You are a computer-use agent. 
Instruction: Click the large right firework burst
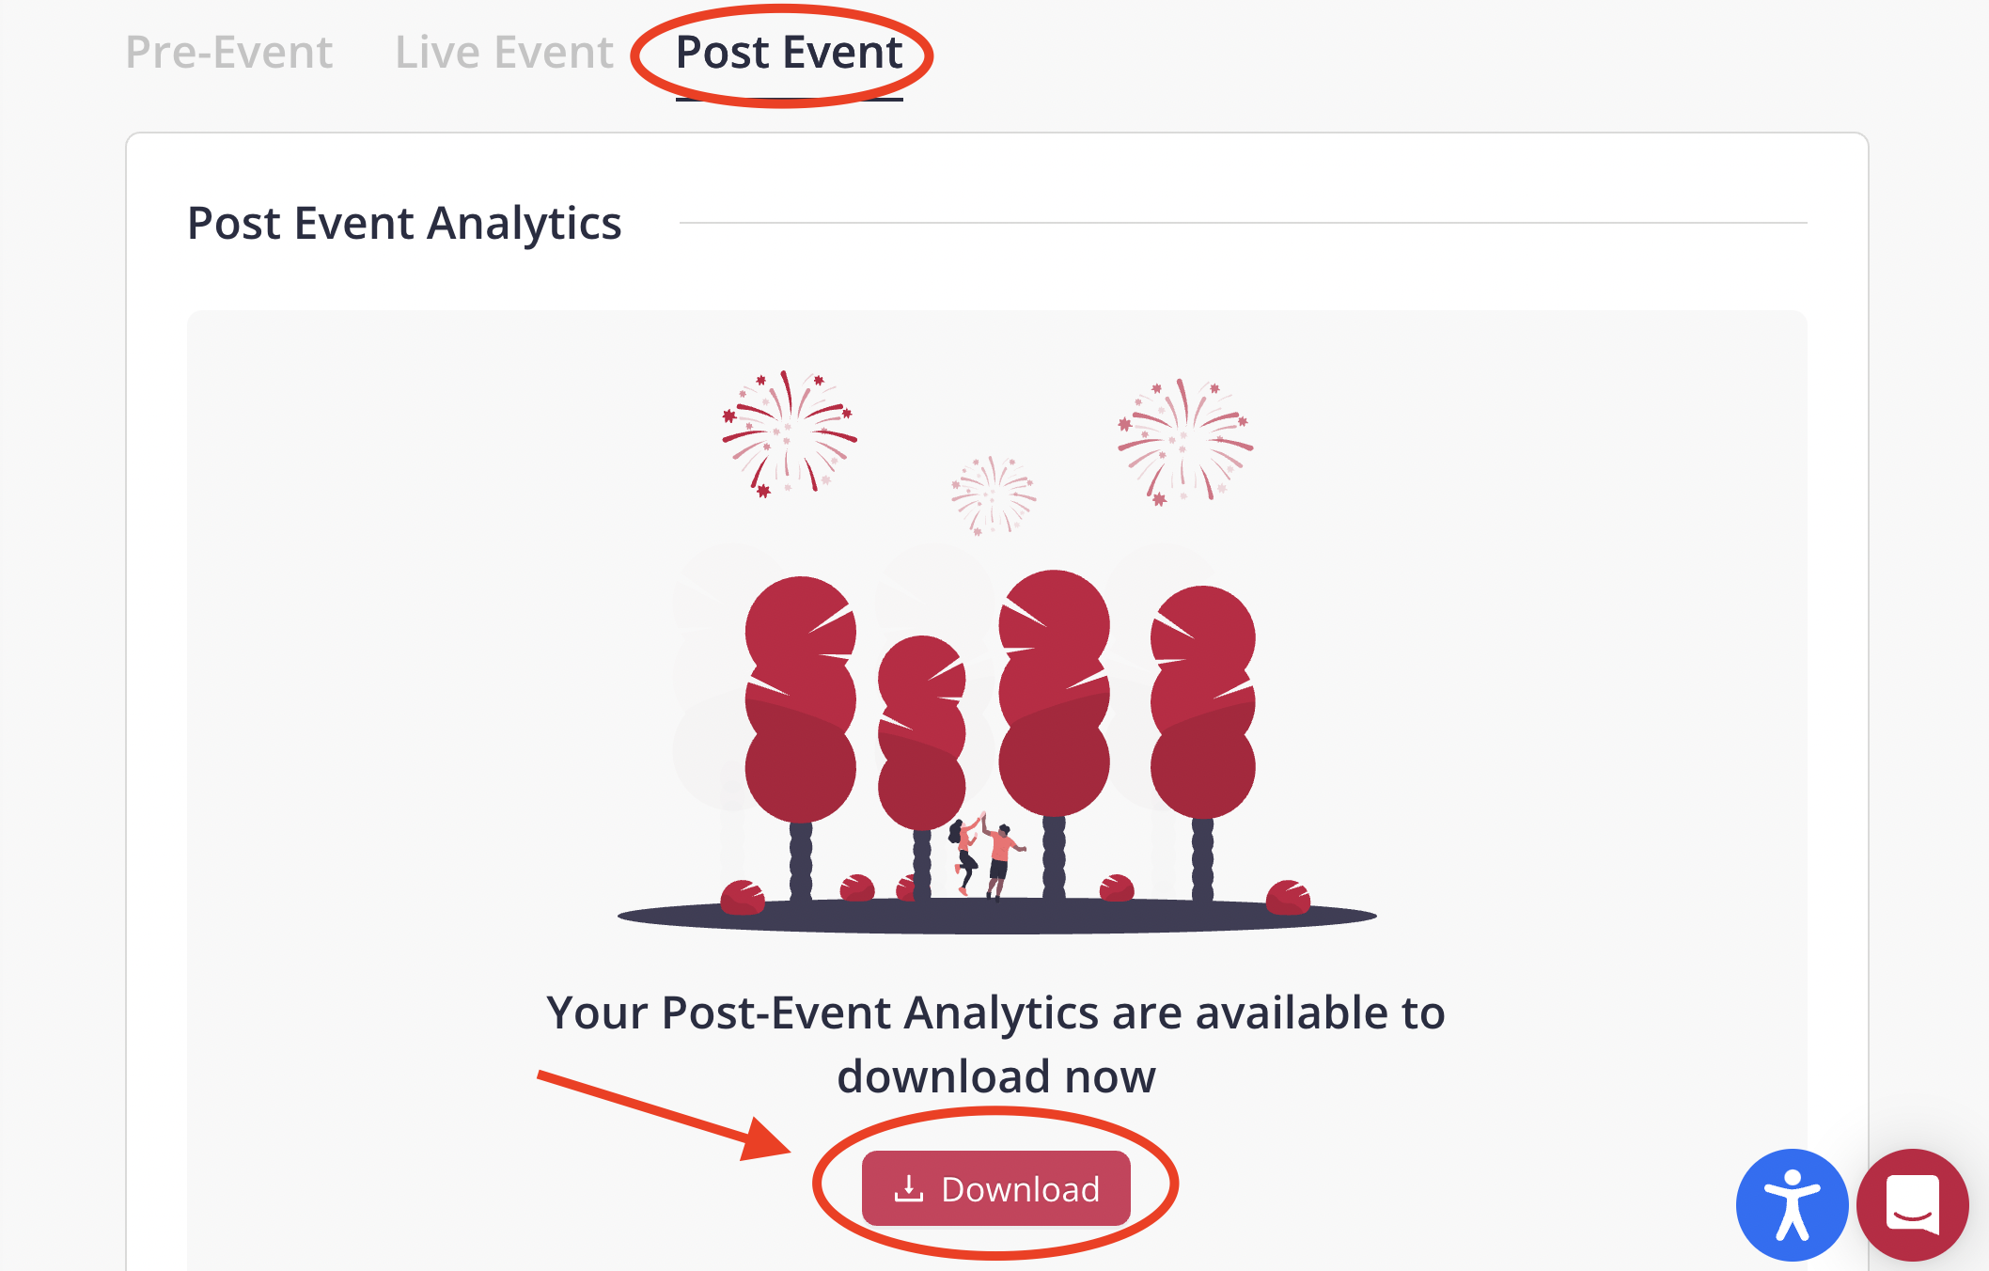[1184, 442]
